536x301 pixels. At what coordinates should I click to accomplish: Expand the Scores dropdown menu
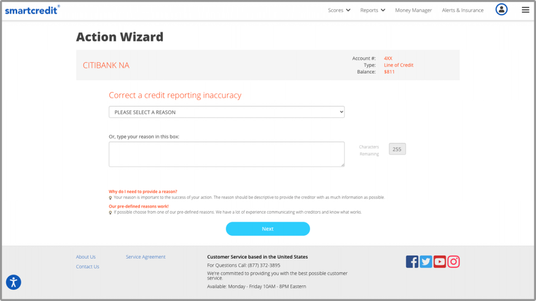click(339, 10)
